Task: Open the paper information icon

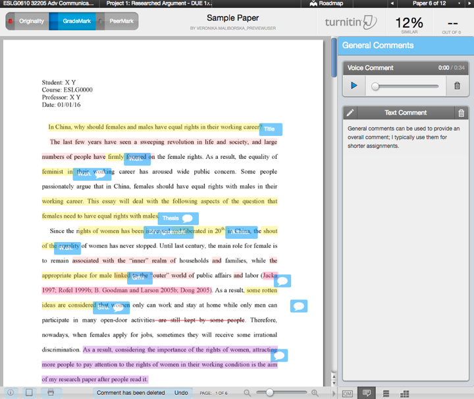Action: (11, 392)
